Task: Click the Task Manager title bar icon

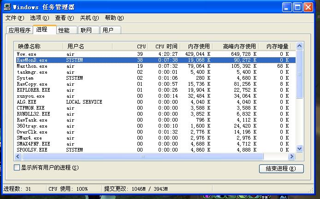Action: point(7,7)
